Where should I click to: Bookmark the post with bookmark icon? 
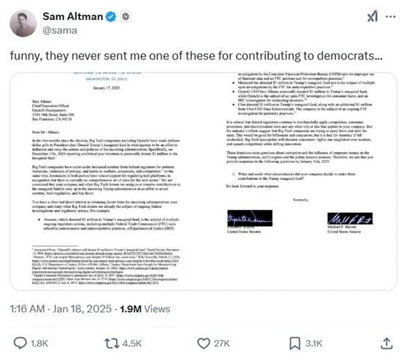pyautogui.click(x=295, y=343)
